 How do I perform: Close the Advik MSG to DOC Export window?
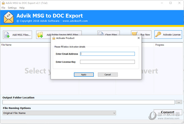[179, 3]
